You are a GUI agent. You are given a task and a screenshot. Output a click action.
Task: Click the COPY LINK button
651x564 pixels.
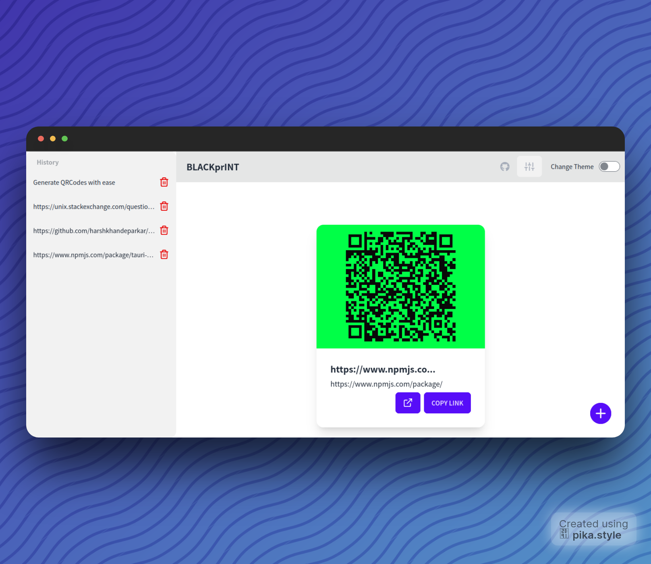(x=447, y=403)
